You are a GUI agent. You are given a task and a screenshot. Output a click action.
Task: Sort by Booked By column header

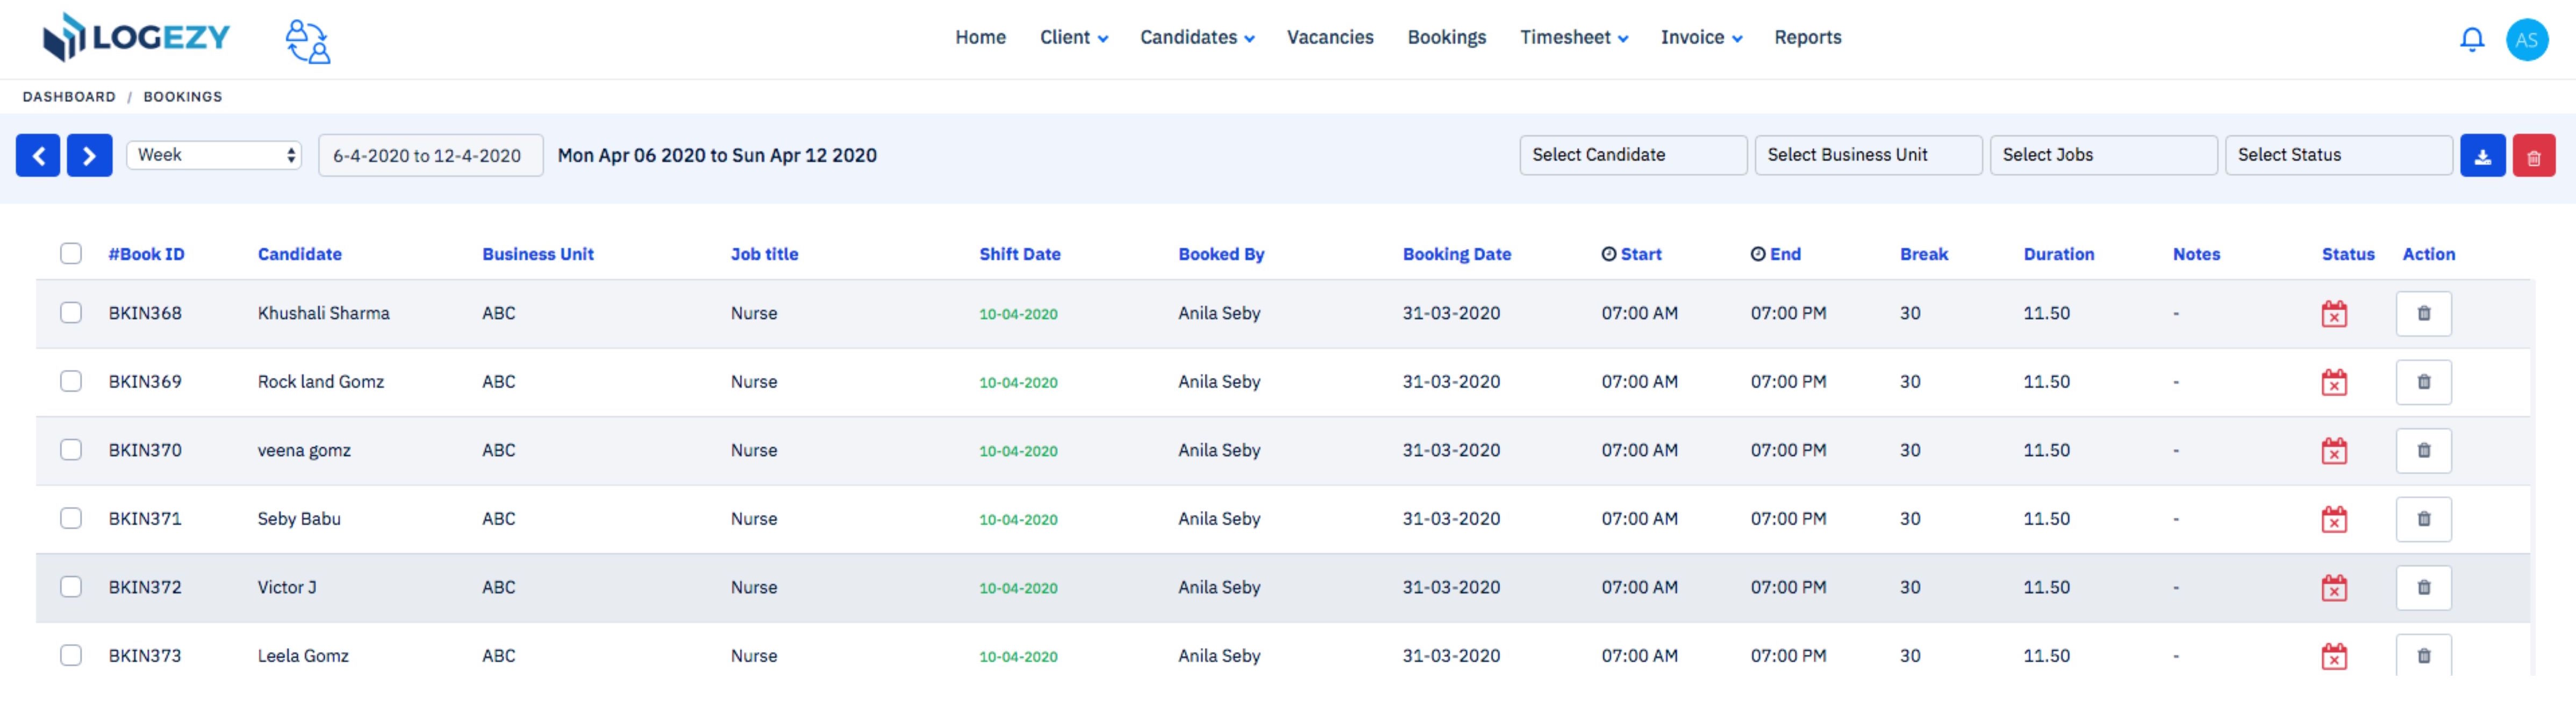pyautogui.click(x=1221, y=254)
